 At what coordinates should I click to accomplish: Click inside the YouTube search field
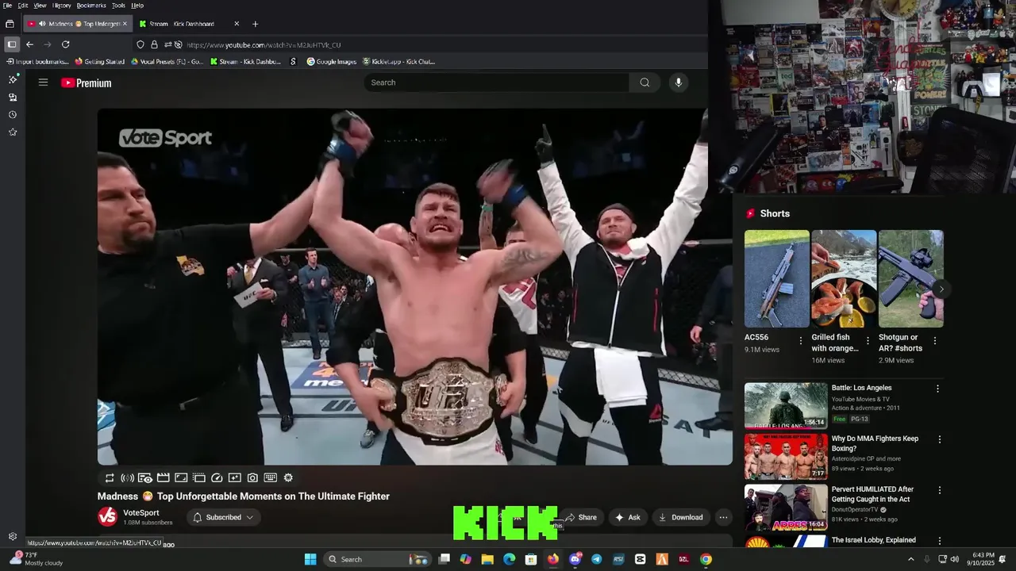tap(497, 82)
